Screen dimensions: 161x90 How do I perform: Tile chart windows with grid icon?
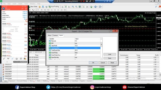pyautogui.click(x=80, y=7)
